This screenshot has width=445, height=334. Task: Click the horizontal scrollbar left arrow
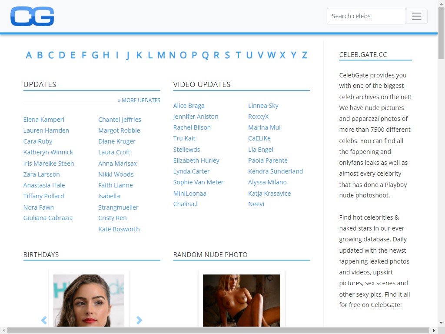coord(3,331)
